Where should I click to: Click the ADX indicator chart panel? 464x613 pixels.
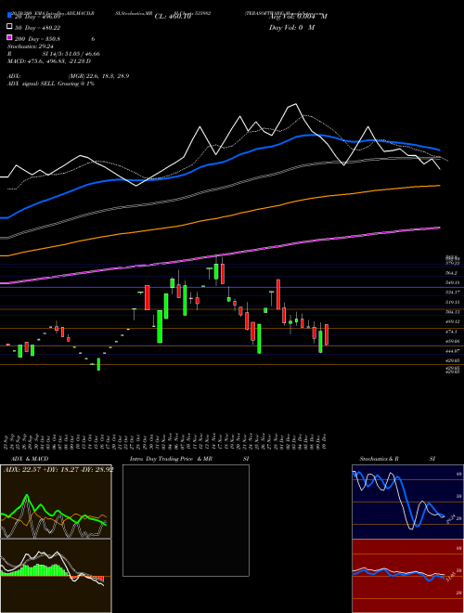(x=56, y=502)
